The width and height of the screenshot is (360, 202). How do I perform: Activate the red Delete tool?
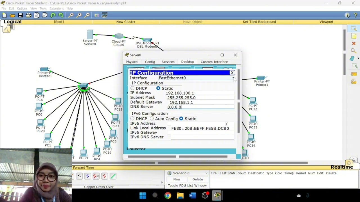[354, 43]
